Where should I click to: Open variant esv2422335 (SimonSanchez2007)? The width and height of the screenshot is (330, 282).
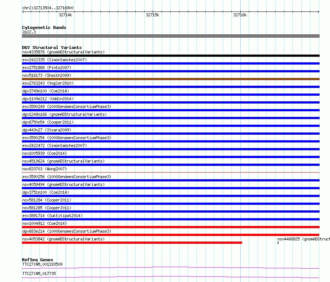[55, 60]
